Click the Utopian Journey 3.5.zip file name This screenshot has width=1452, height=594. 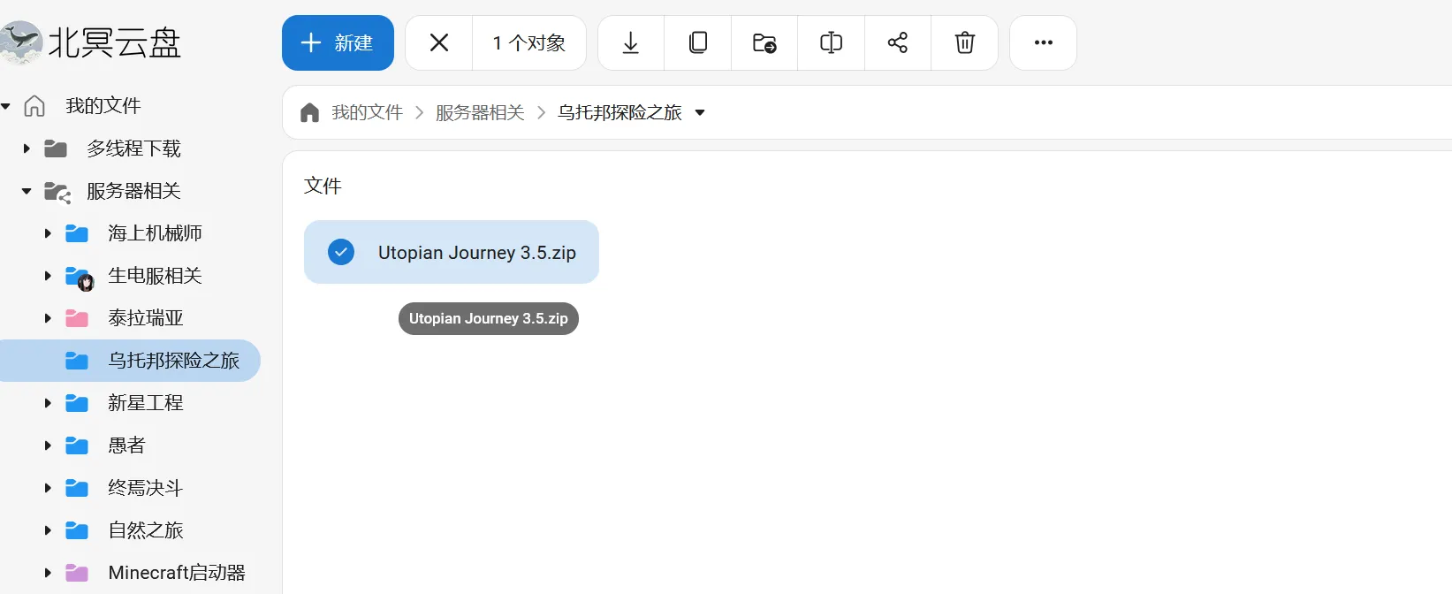point(477,253)
